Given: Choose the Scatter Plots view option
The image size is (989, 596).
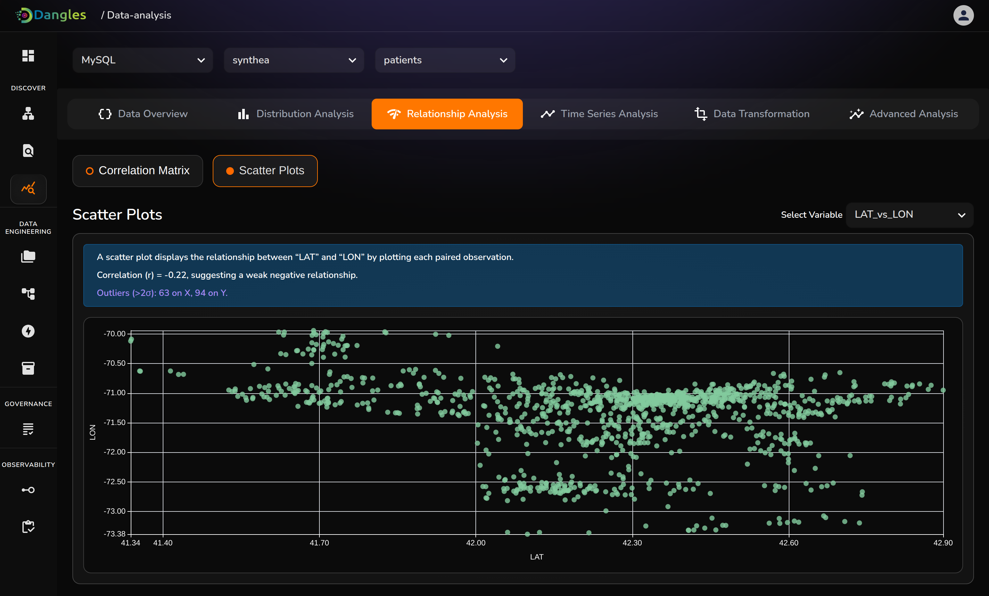Looking at the screenshot, I should click(265, 171).
